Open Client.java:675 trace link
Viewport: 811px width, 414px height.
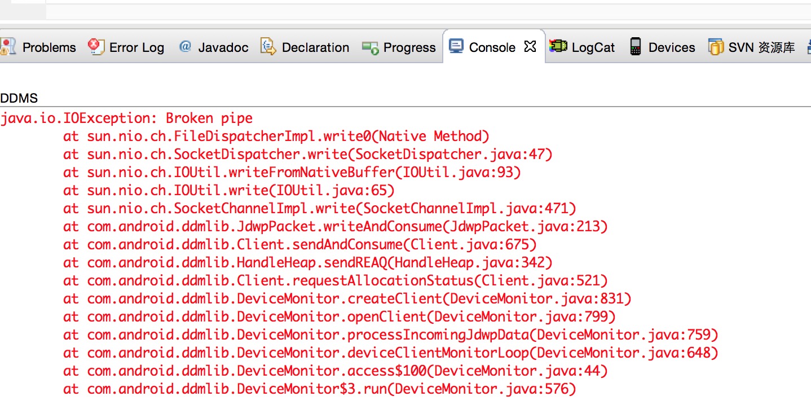tap(469, 245)
